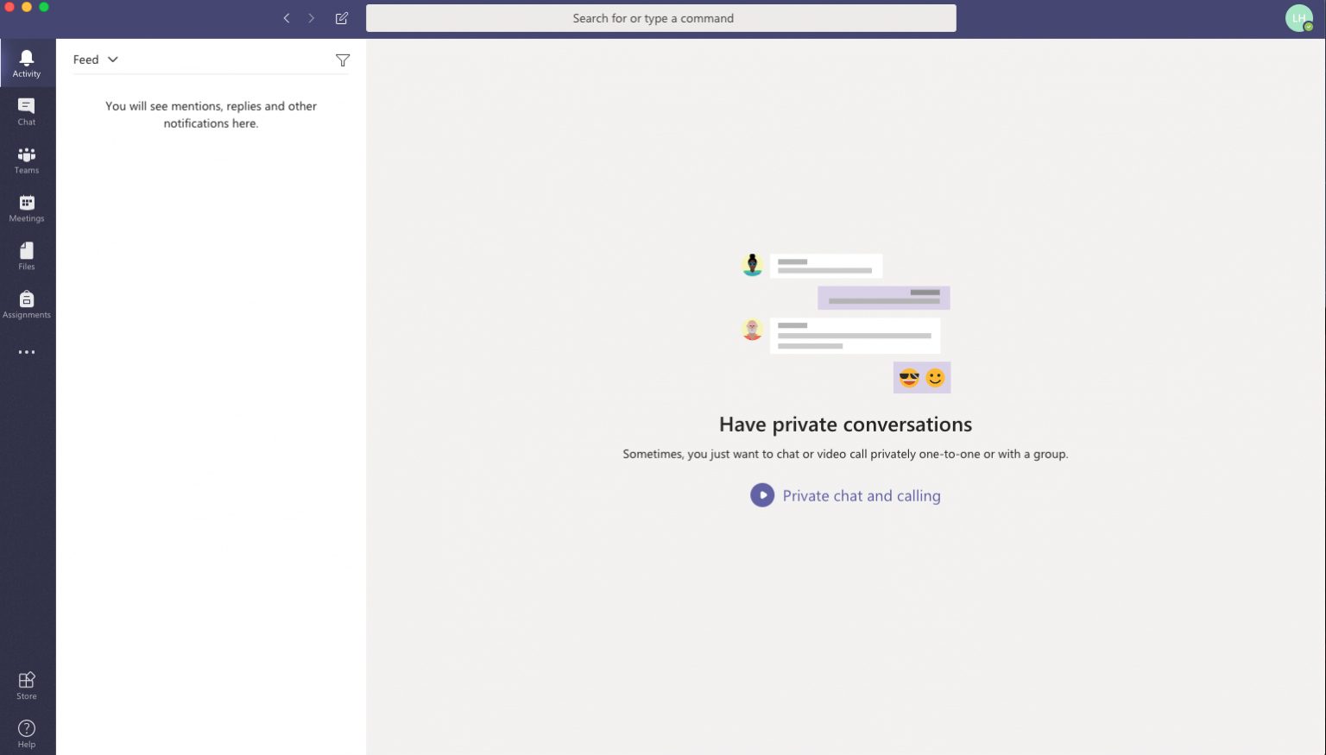The height and width of the screenshot is (755, 1326).
Task: Click the forward navigation arrow
Action: click(312, 17)
